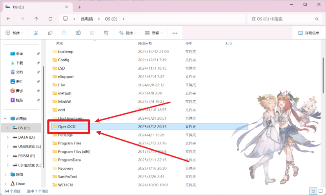Open the 排序 sort dropdown
Screen dimensions: 326x195
(x=127, y=33)
